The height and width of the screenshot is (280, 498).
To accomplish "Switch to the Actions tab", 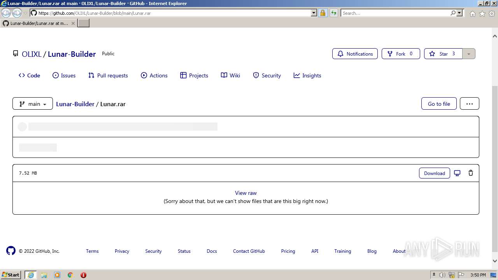I will tap(154, 75).
